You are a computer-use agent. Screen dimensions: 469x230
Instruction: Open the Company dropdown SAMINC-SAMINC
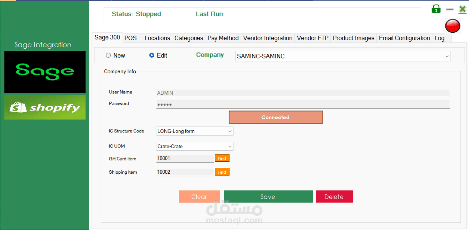(343, 56)
